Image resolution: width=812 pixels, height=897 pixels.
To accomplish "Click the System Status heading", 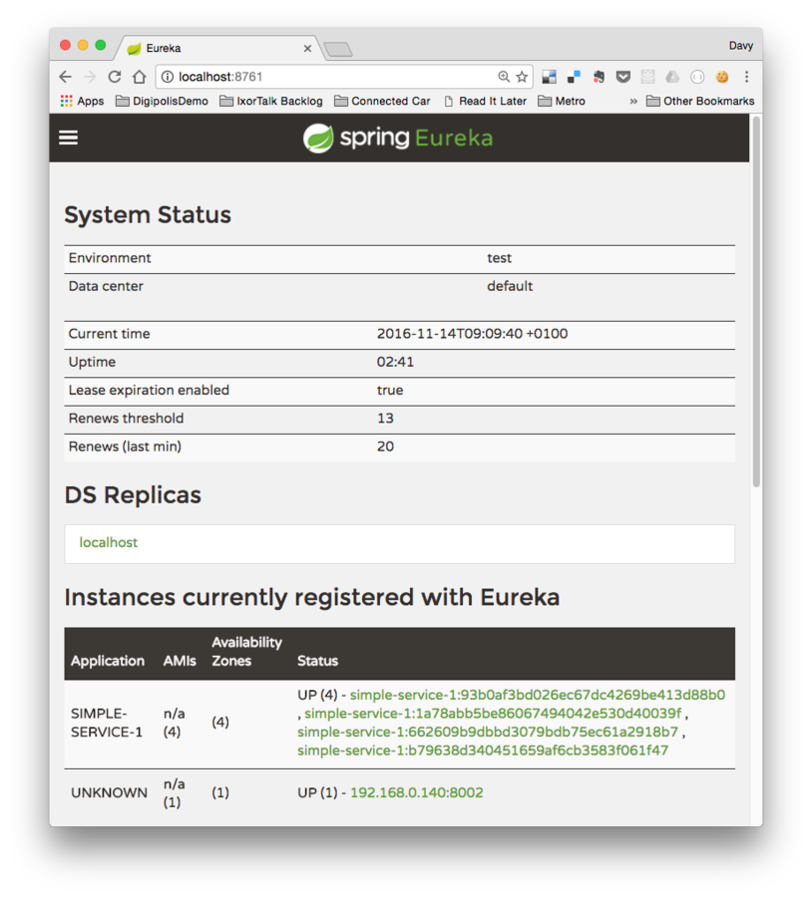I will (x=148, y=214).
